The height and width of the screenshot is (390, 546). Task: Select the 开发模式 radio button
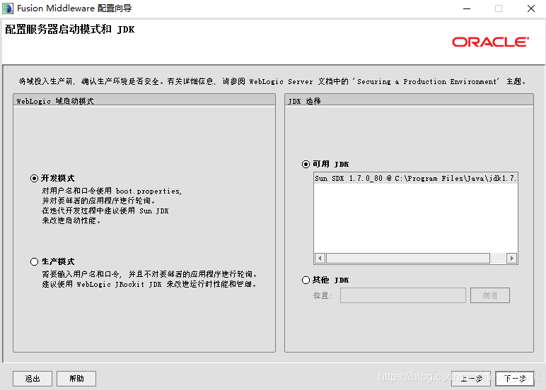tap(34, 179)
